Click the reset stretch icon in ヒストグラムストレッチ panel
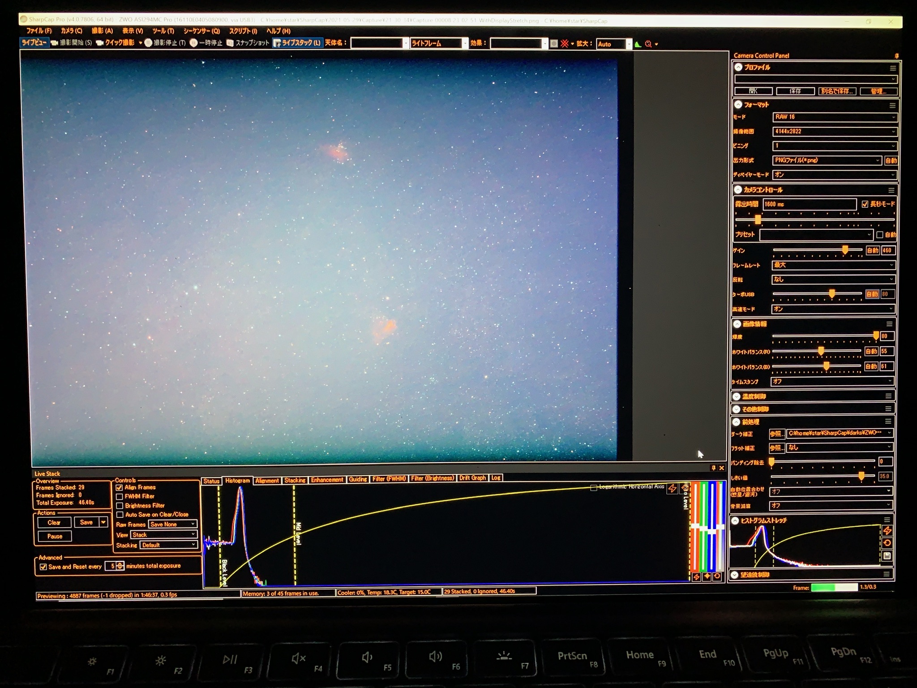 [887, 543]
